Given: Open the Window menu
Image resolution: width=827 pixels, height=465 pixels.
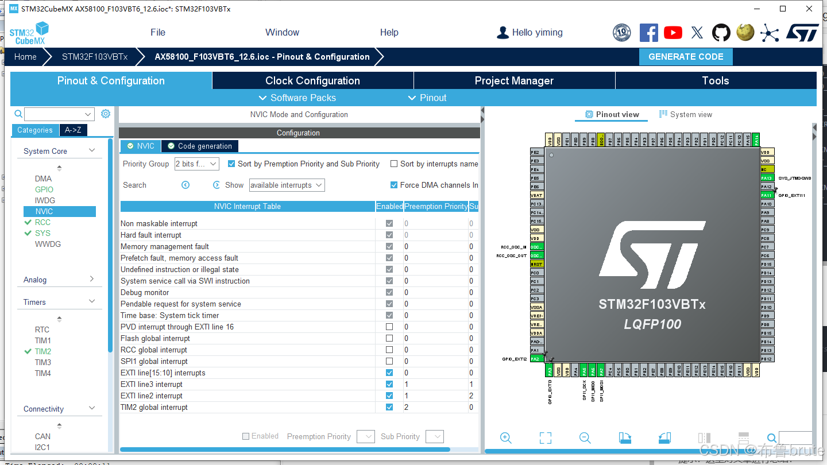Looking at the screenshot, I should 282,32.
